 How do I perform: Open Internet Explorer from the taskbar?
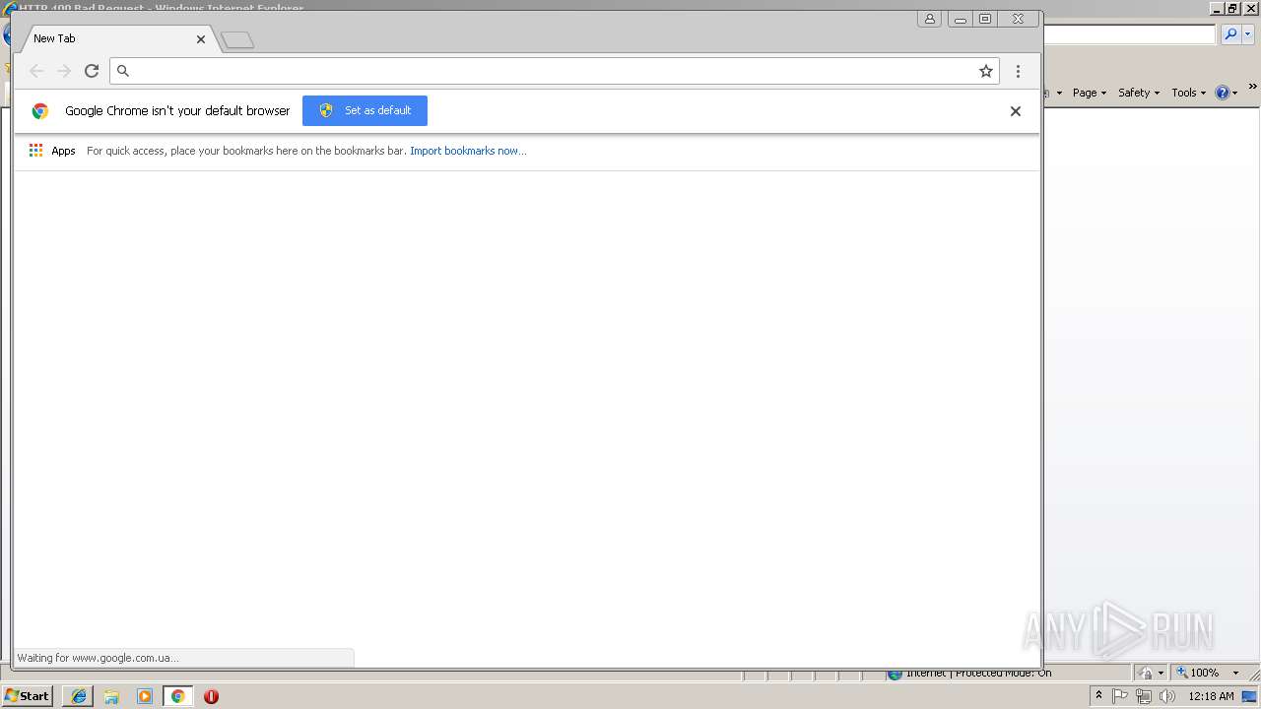[78, 696]
